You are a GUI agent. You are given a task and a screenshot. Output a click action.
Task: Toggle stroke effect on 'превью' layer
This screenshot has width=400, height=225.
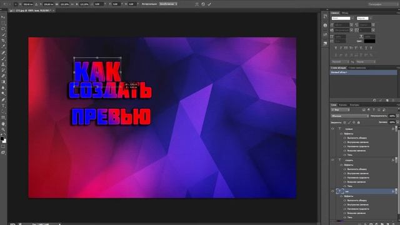tap(344, 138)
